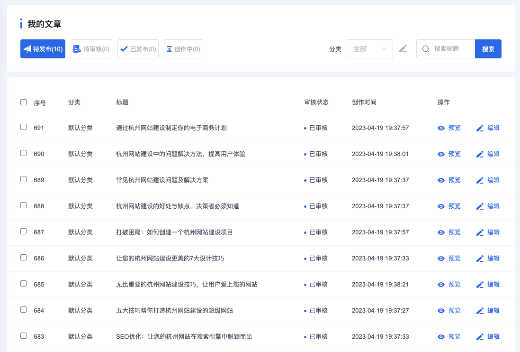Click 编辑 link for article 690
Screen dimensions: 520x352
[493, 154]
